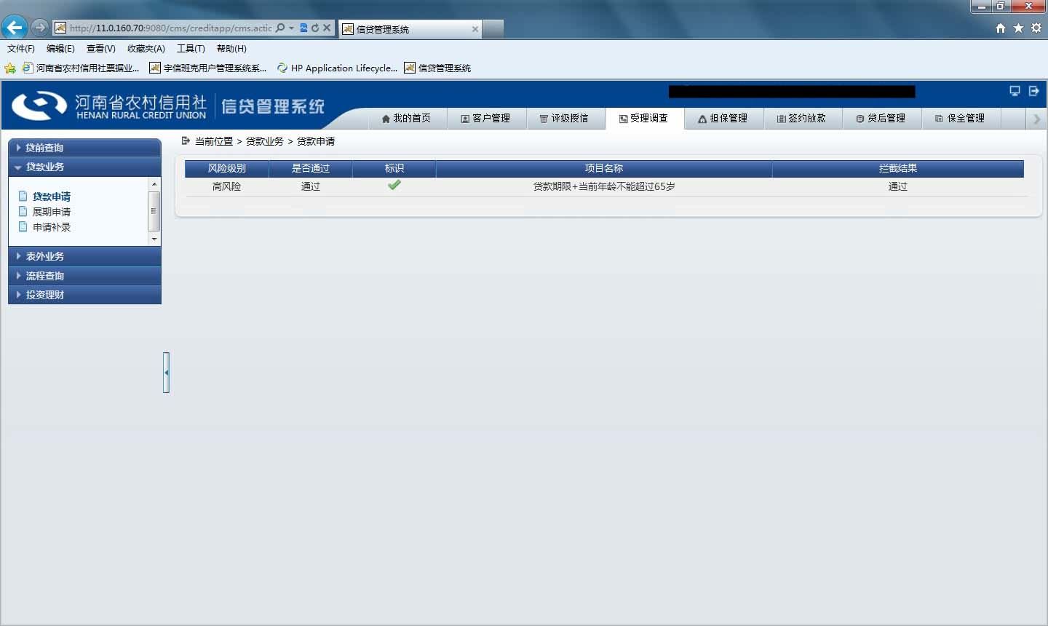The height and width of the screenshot is (626, 1048).
Task: Click the 风险级别 column header
Action: click(227, 168)
